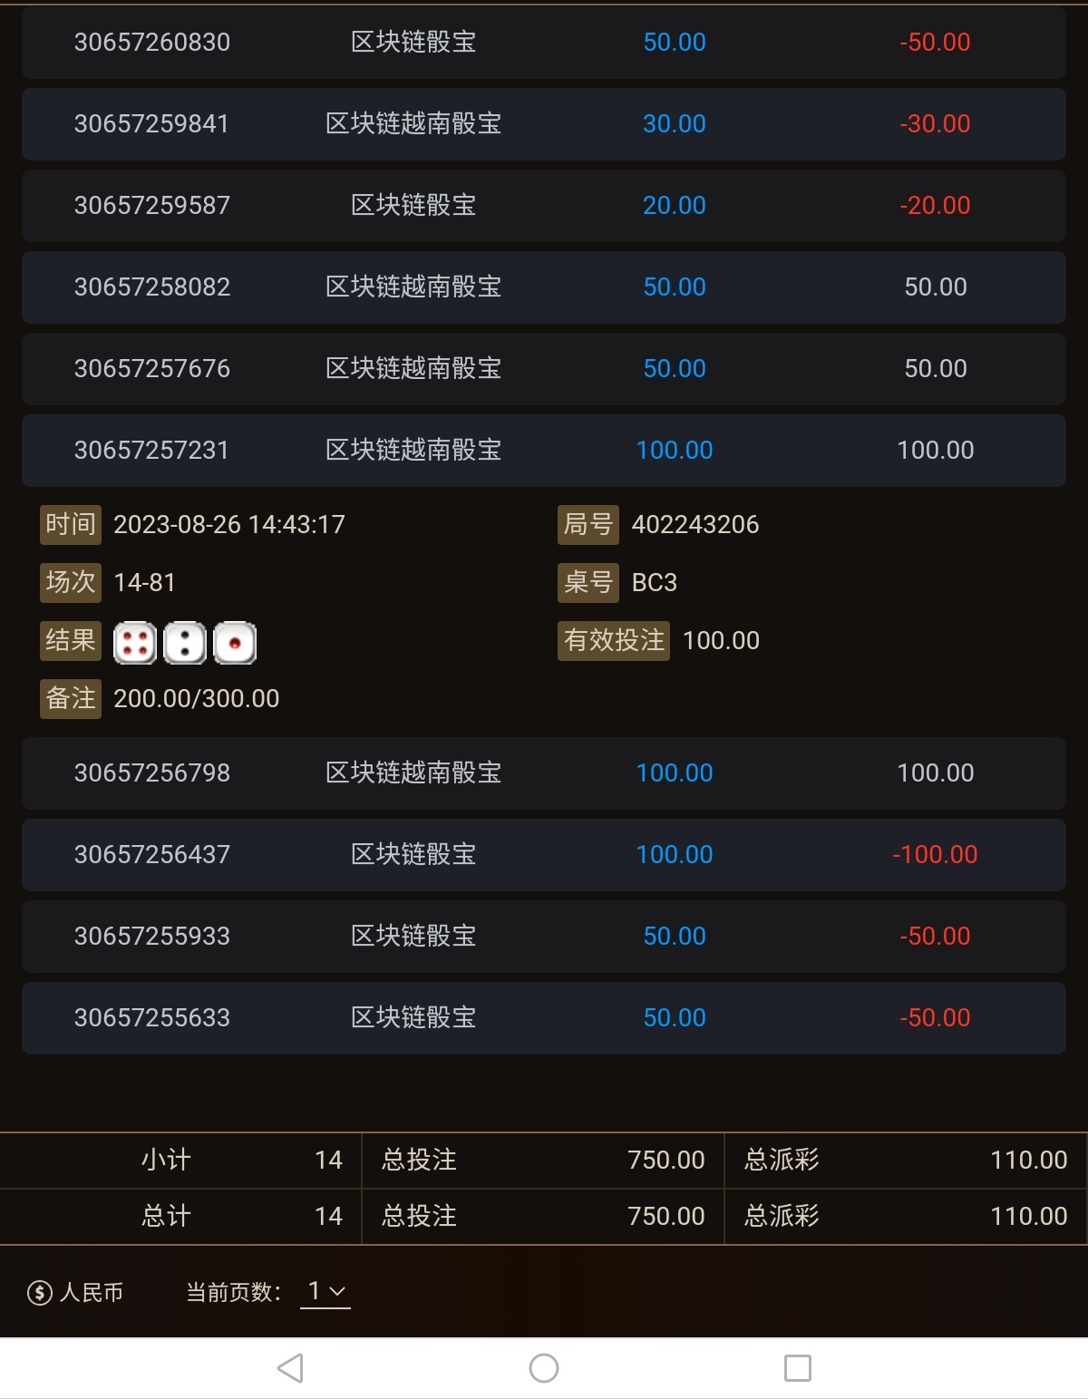Screen dimensions: 1088x1399
Task: Tap the Android back navigation icon
Action: pyautogui.click(x=290, y=1367)
